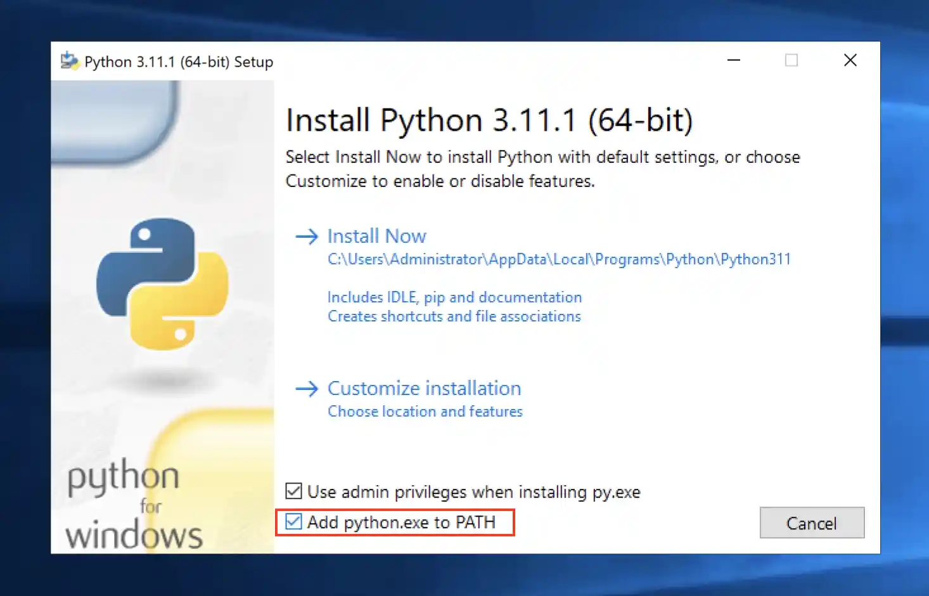The height and width of the screenshot is (596, 929).
Task: Click the Python 3.11.1 Setup title text
Action: point(178,62)
